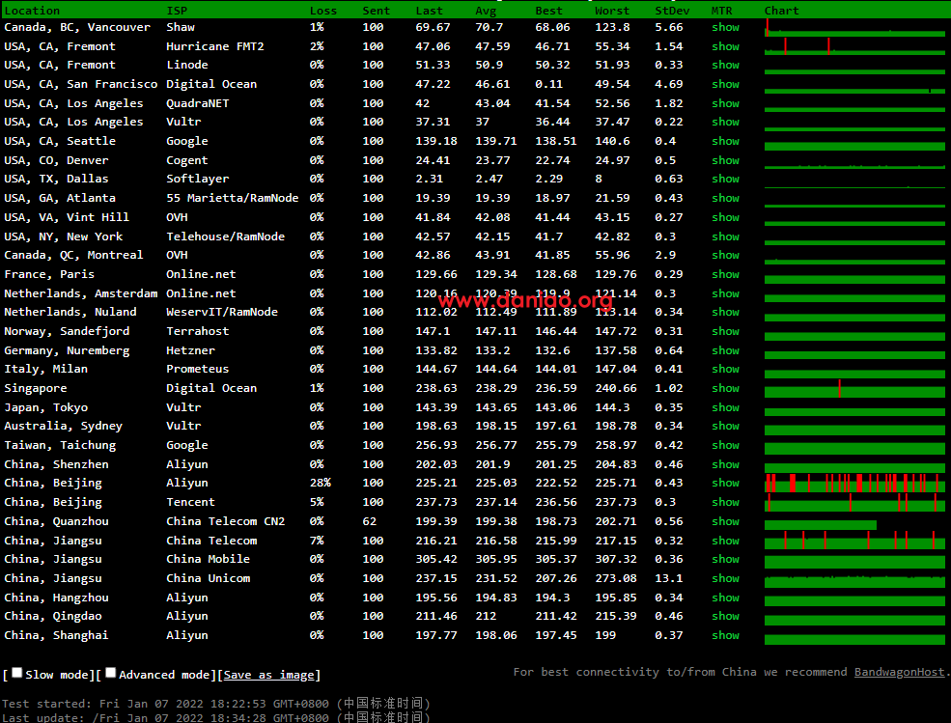This screenshot has height=723, width=951.
Task: Click the Best column header
Action: 549,11
